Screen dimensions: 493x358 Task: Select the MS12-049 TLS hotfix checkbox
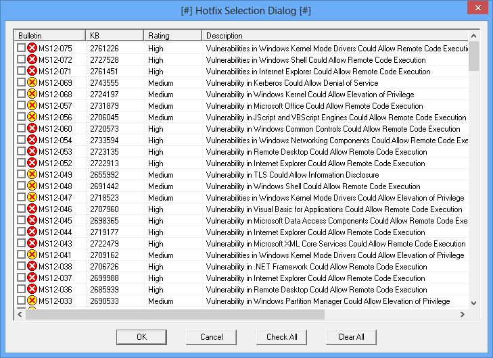coord(21,174)
